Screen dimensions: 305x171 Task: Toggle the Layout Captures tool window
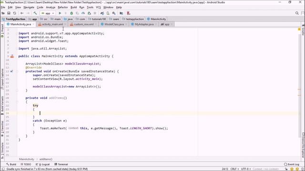2,79
